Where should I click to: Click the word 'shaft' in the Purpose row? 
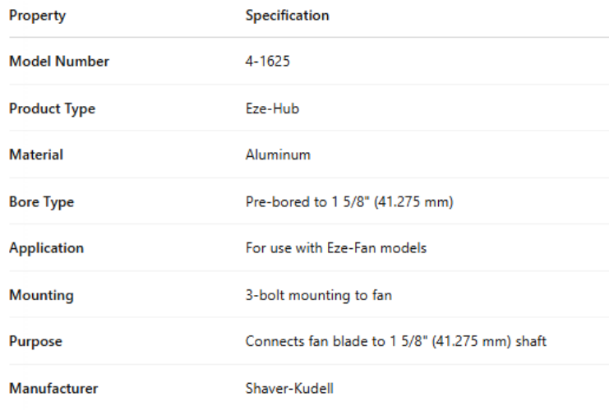(x=530, y=341)
